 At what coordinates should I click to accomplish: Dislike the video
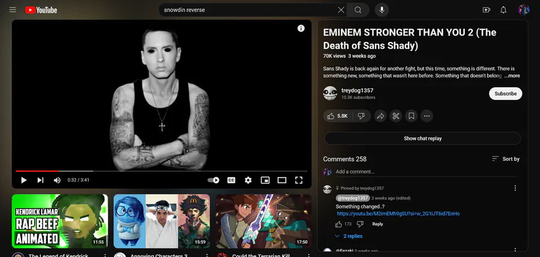coord(361,116)
